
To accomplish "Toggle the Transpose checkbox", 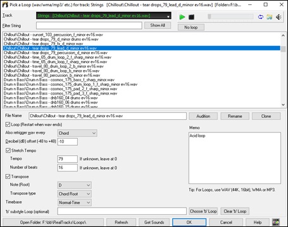I will click(8, 177).
